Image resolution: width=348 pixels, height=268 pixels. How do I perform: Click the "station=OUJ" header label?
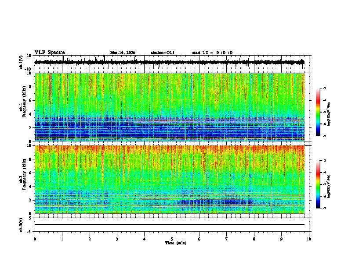coord(163,53)
